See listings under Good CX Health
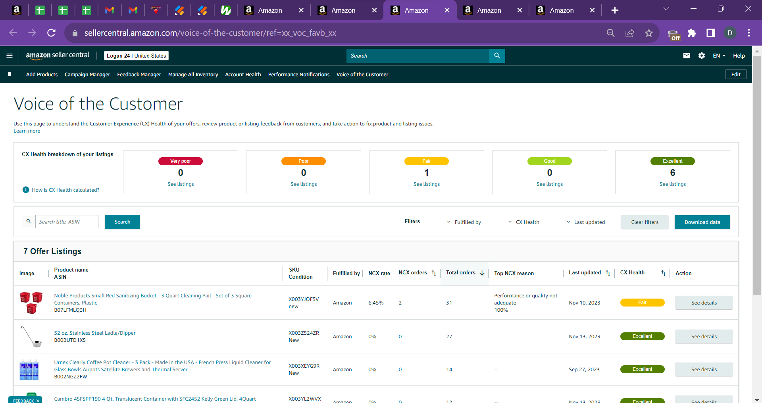762x403 pixels. pyautogui.click(x=550, y=184)
